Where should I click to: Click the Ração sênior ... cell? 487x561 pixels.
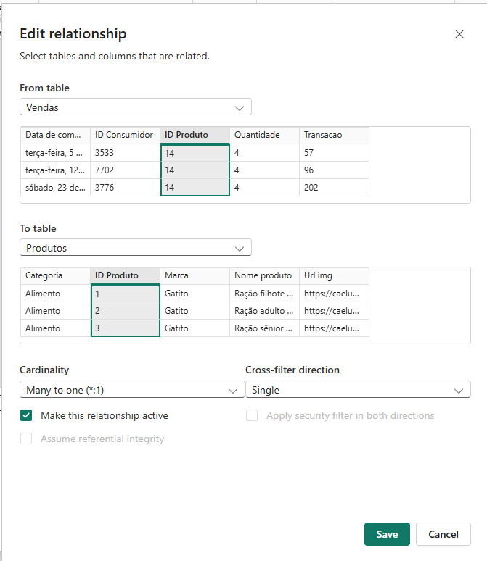(x=264, y=328)
